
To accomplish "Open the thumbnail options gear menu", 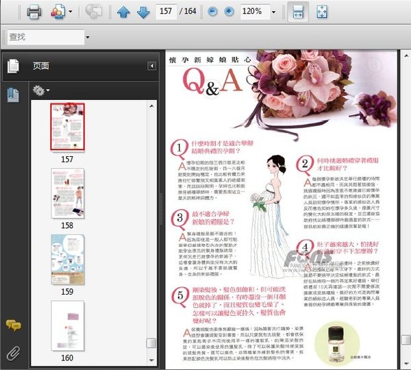I will pyautogui.click(x=41, y=90).
